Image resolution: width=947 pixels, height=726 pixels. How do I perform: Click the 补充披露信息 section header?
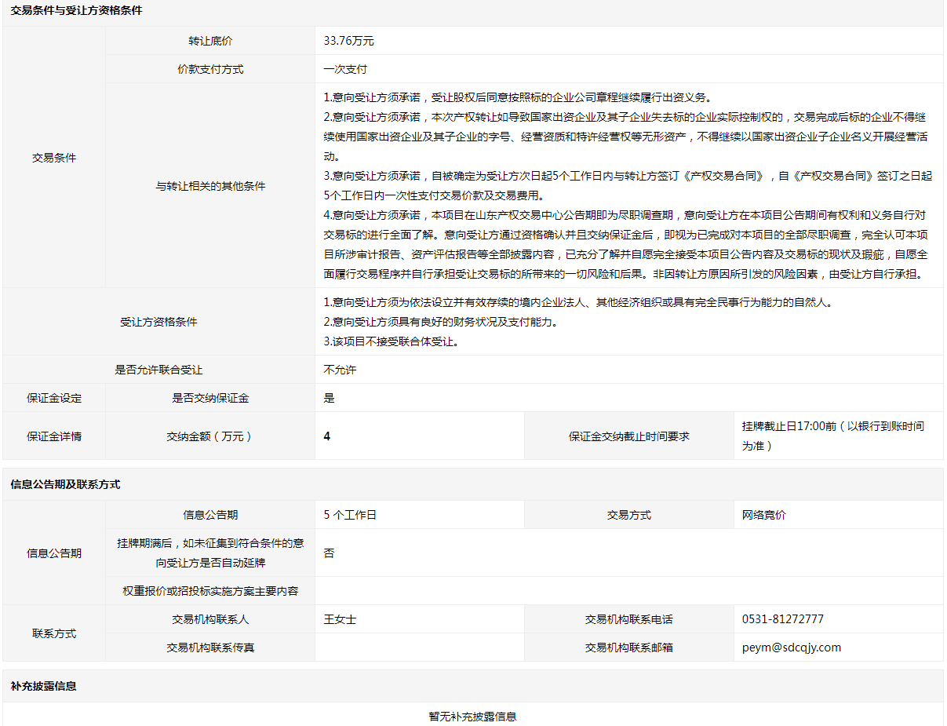(x=43, y=686)
